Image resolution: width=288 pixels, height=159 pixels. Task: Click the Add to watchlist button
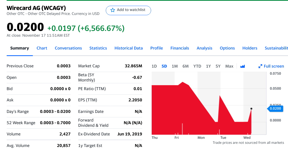click(x=128, y=10)
